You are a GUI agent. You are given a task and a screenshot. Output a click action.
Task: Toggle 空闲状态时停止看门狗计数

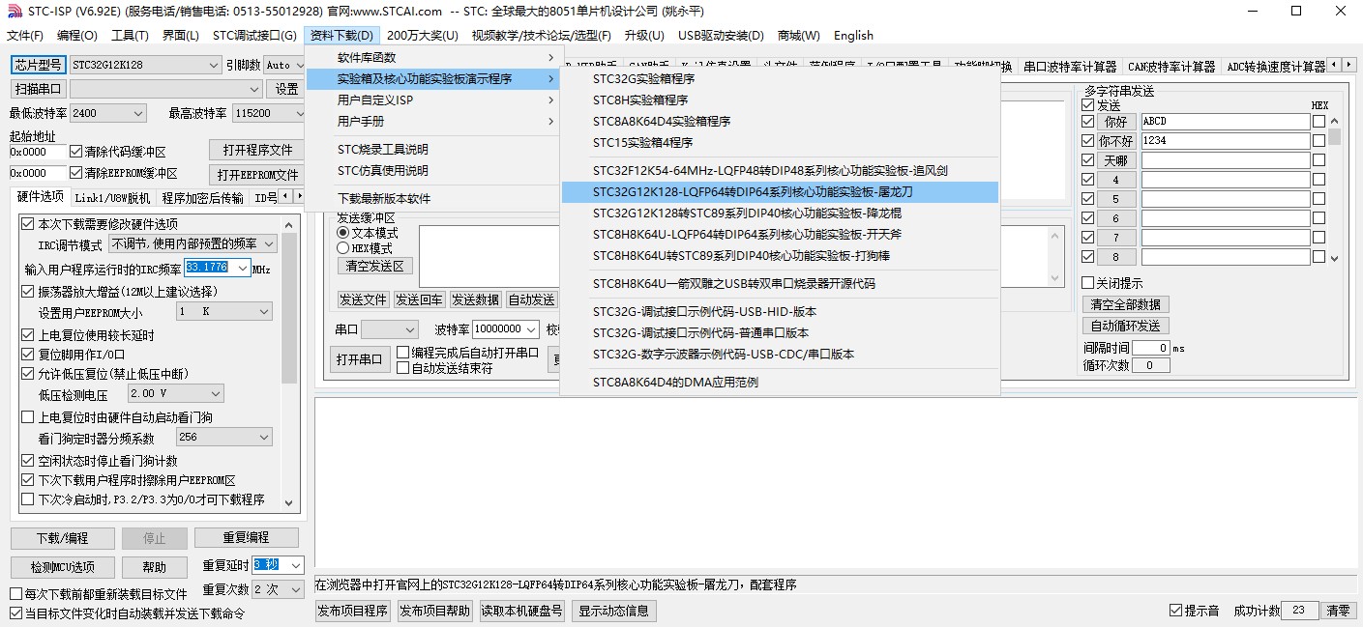point(27,461)
